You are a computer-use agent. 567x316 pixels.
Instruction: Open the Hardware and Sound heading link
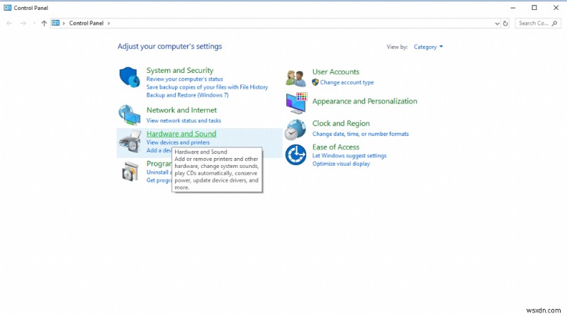pyautogui.click(x=181, y=134)
